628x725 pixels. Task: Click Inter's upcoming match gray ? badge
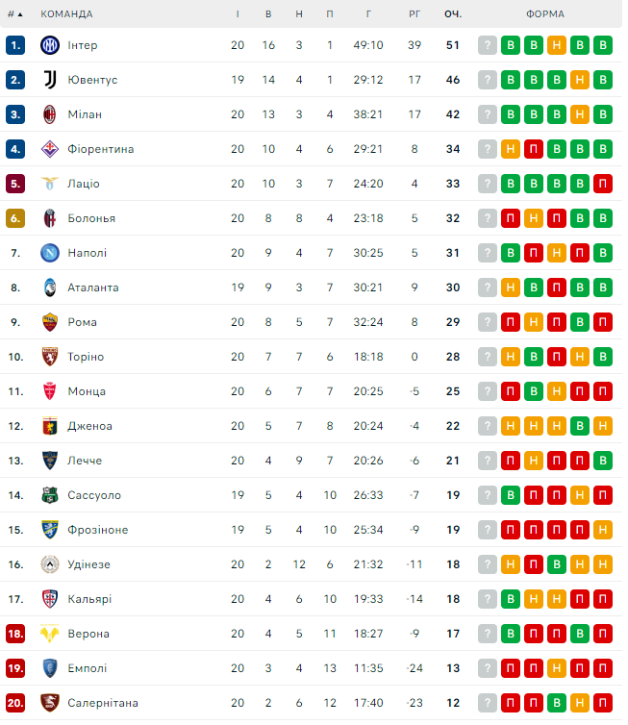point(488,45)
